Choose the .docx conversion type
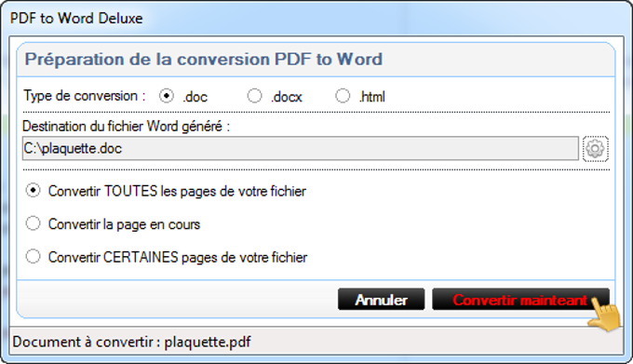 [254, 96]
